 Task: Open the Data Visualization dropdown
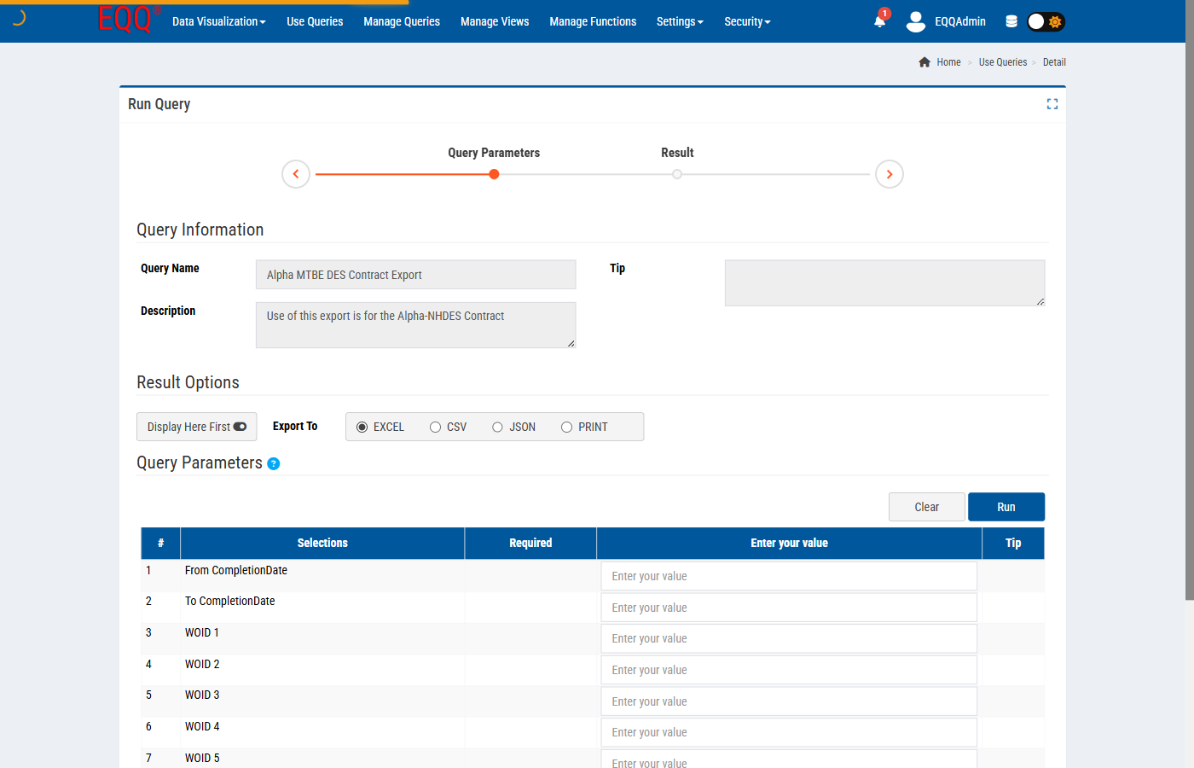point(218,21)
